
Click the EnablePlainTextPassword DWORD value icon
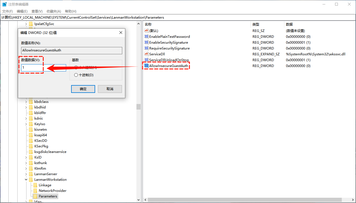pos(146,37)
